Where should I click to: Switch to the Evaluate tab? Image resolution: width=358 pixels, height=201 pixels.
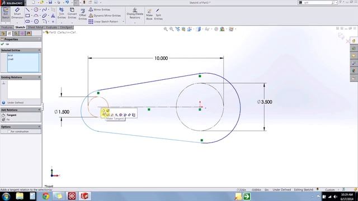coord(51,27)
